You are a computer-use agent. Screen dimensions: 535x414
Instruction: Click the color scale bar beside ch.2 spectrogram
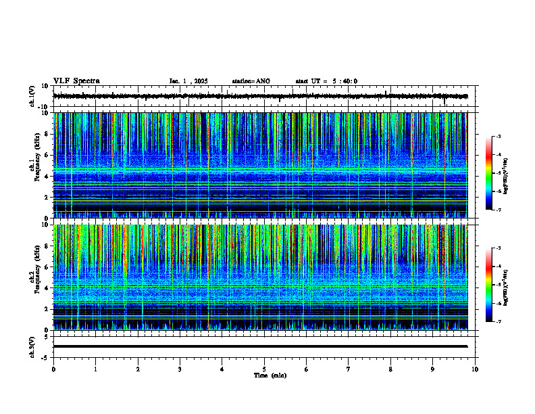pos(488,285)
